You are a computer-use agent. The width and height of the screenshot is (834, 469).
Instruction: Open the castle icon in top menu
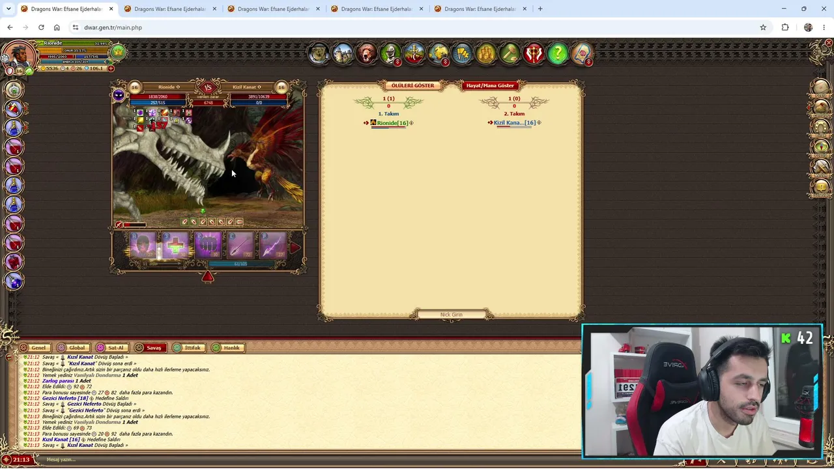tap(343, 53)
